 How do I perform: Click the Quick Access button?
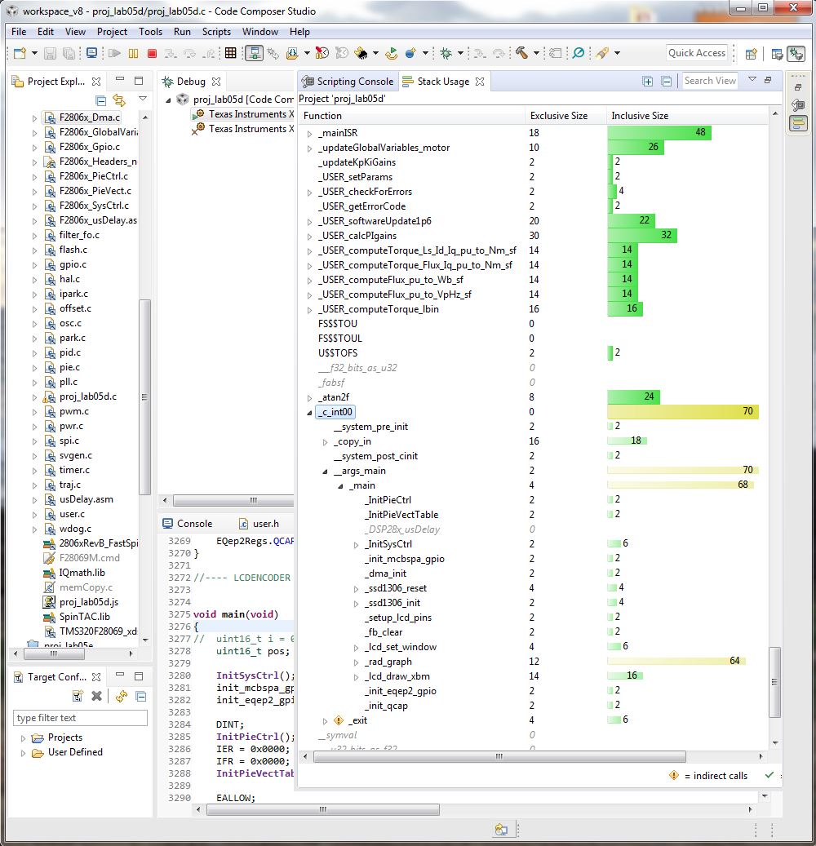coord(696,53)
